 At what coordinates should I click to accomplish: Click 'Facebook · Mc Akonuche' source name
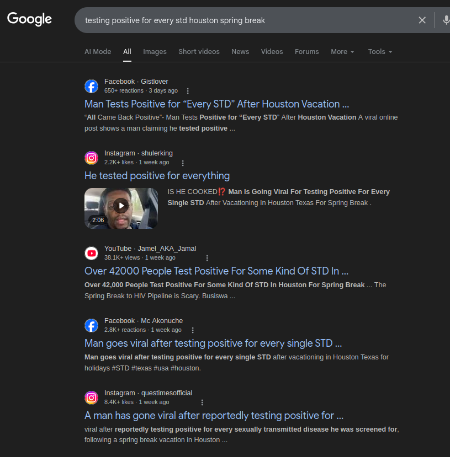tap(144, 321)
